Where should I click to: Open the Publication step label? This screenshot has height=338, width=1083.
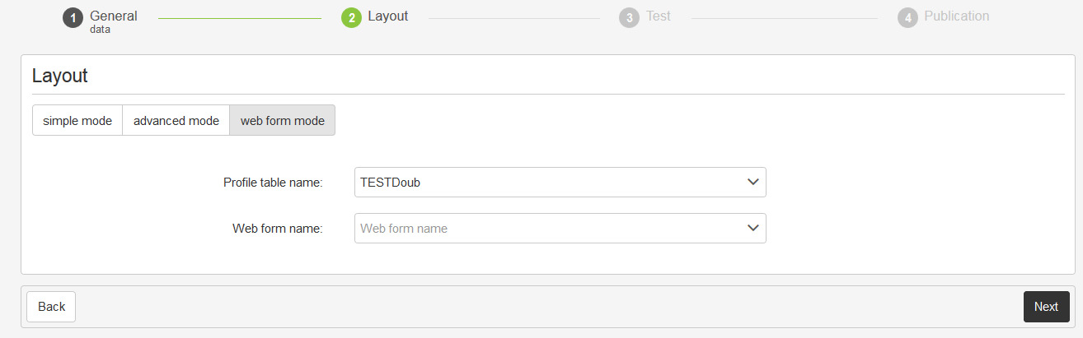(956, 16)
